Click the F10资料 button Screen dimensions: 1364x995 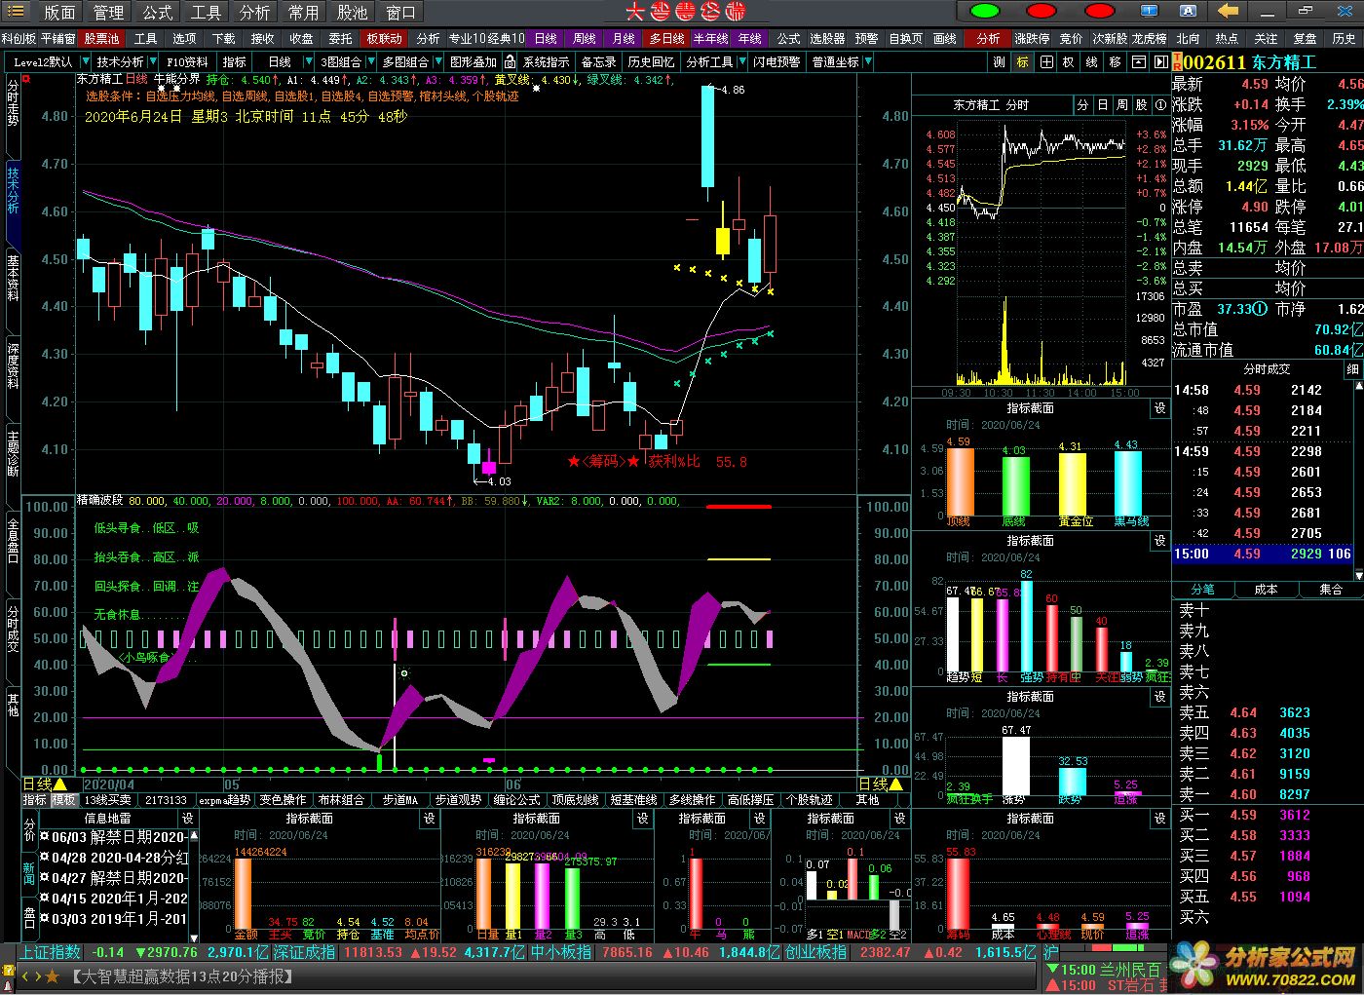click(x=188, y=61)
